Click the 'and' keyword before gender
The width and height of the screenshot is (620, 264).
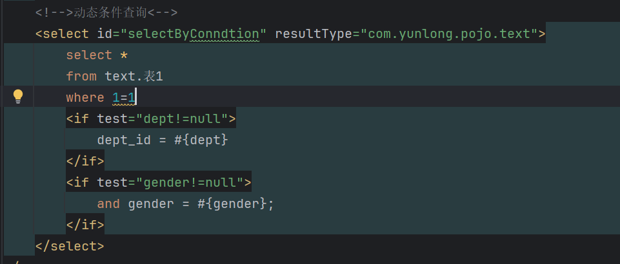(108, 204)
